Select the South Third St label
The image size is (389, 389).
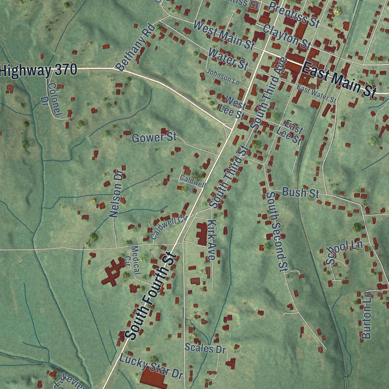(229, 176)
